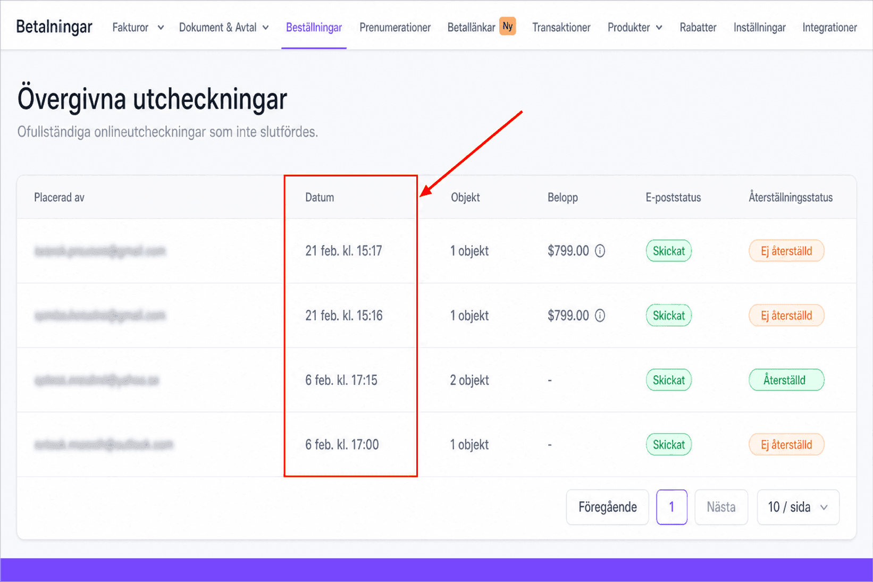Image resolution: width=873 pixels, height=582 pixels.
Task: Click the Skickat badge for 6 feb. 17:00
Action: (669, 445)
